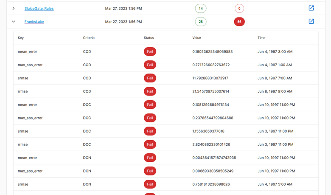
Task: Click the red 0 failed count badge
Action: pyautogui.click(x=239, y=8)
